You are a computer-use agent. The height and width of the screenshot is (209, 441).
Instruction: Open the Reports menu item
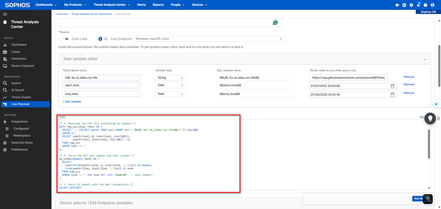coord(158,5)
